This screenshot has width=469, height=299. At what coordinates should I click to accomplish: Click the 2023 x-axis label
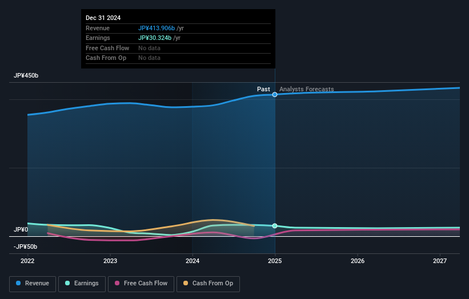pos(110,261)
